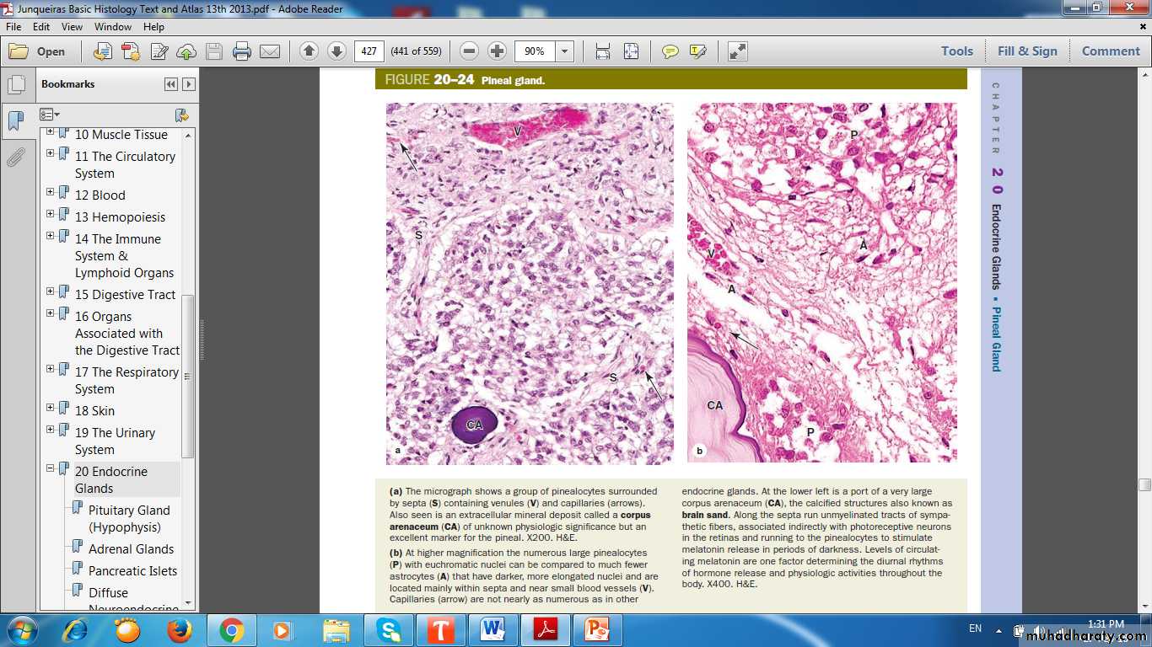Click the Print file icon
1152x647 pixels.
(x=242, y=51)
